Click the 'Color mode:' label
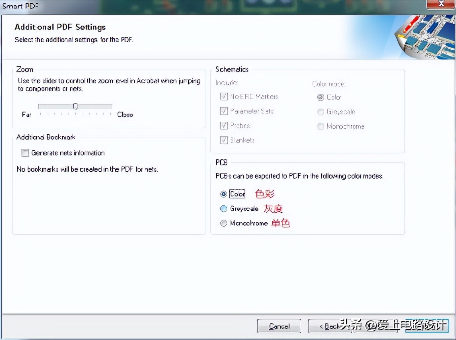Screen dimensions: 456x340 click(x=329, y=84)
